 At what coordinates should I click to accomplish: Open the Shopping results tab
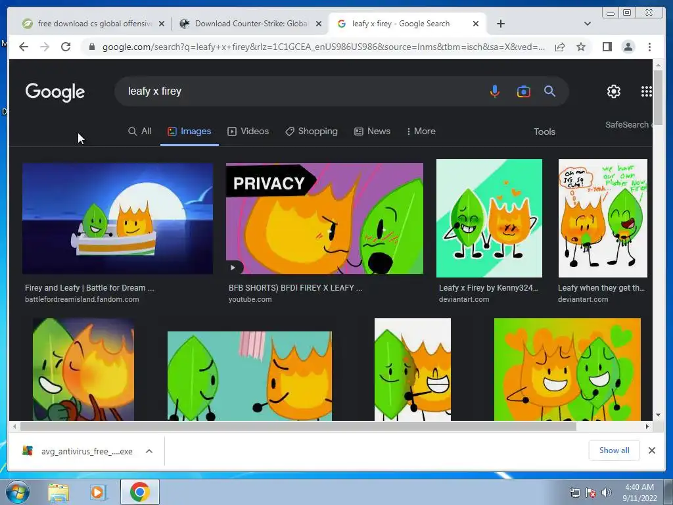(x=312, y=132)
